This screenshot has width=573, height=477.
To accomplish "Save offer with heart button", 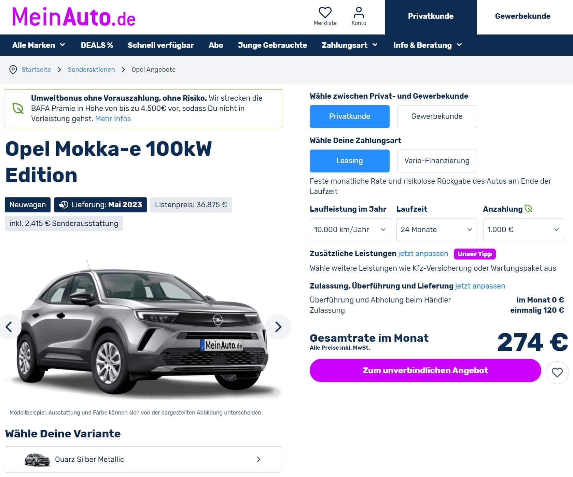I will (557, 372).
